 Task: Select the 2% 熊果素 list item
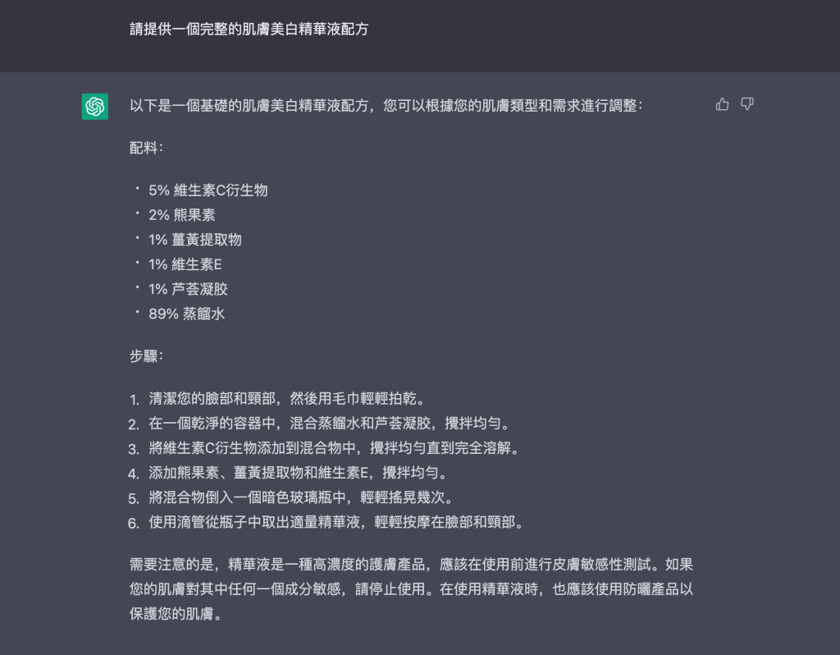(182, 215)
